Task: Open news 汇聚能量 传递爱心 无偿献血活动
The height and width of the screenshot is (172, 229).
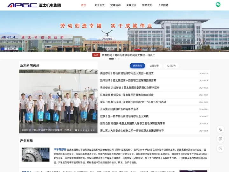Action: 127,95
